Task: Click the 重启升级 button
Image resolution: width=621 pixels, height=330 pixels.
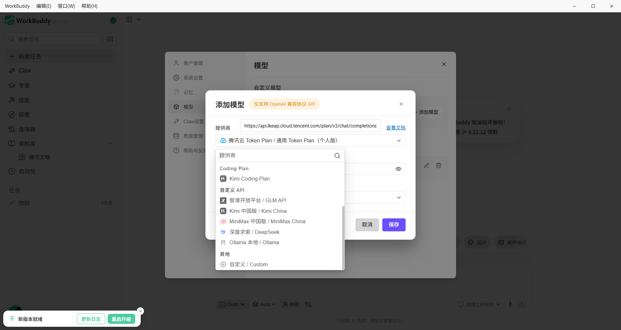Action: (x=121, y=319)
